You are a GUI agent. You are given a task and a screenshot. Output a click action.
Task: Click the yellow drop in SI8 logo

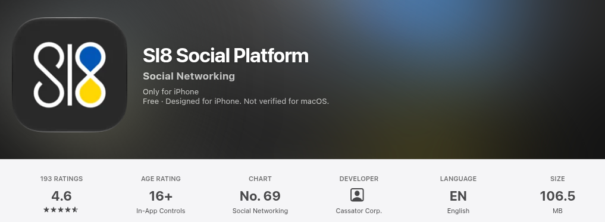tap(90, 91)
